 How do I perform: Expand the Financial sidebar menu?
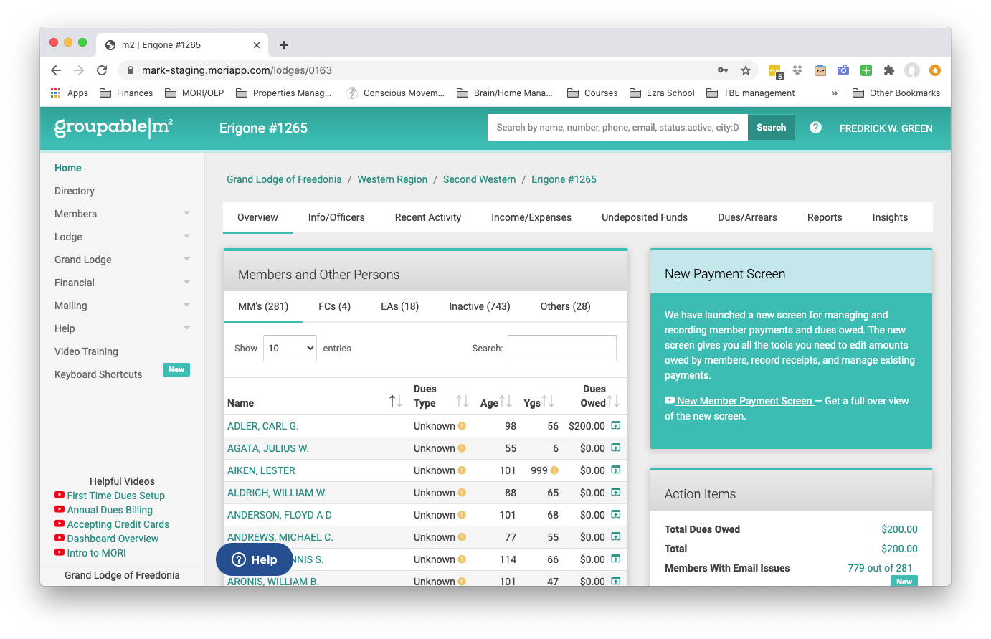tap(122, 283)
